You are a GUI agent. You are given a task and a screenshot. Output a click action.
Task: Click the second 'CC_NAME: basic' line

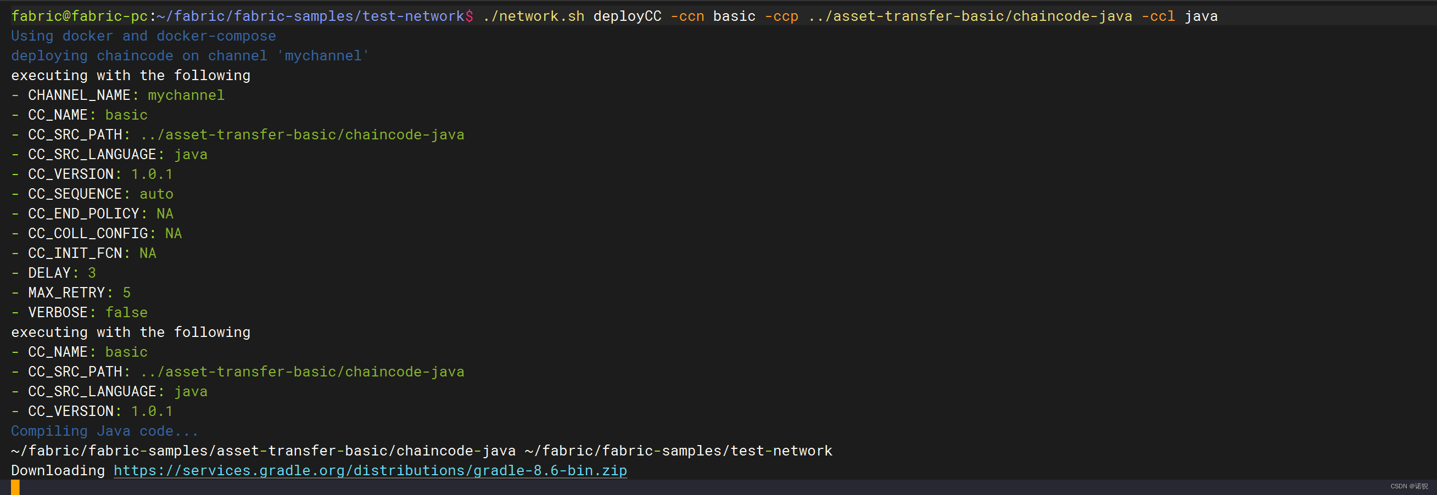click(79, 352)
